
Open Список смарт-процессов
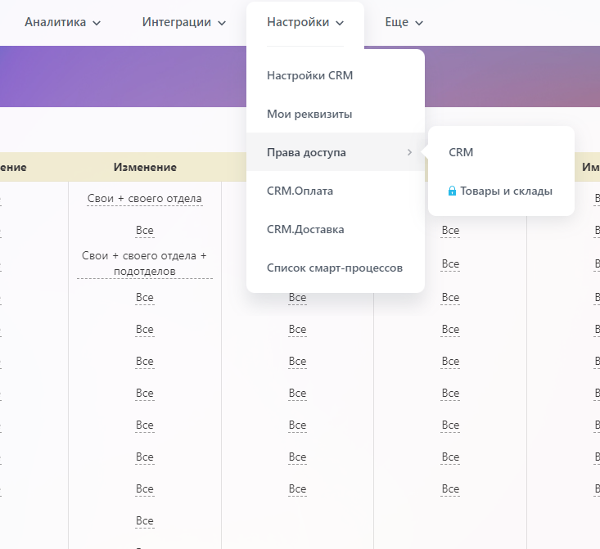click(334, 268)
